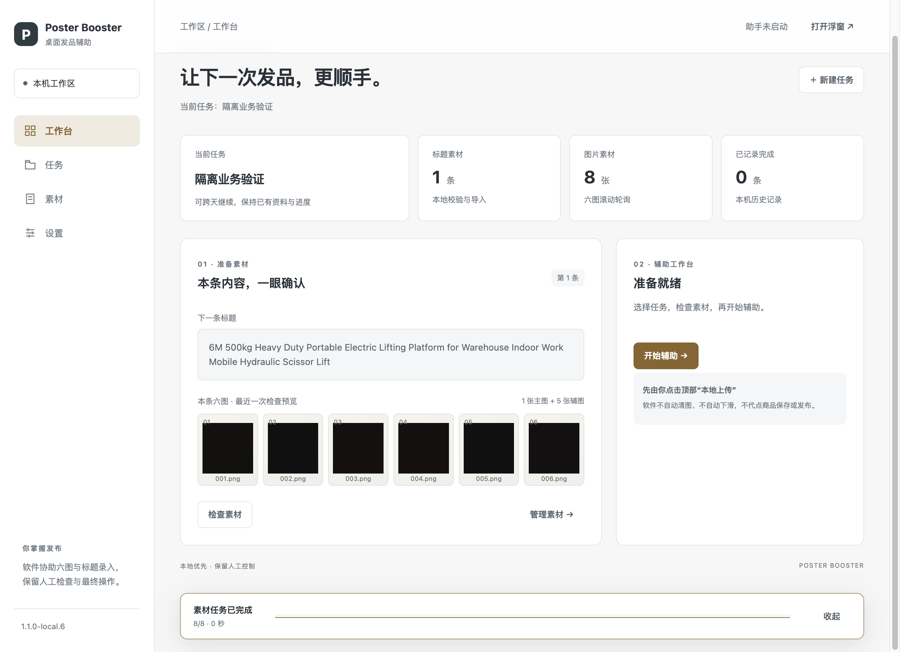Go to the 任务 menu item
The width and height of the screenshot is (900, 652).
click(x=77, y=165)
